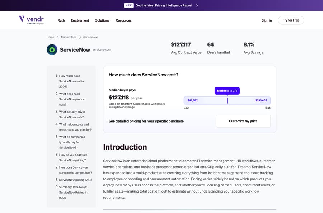Screen dimensions: 323x213
Task: Click 'How much does ServiceNow cost?' heading
Action: [144, 75]
